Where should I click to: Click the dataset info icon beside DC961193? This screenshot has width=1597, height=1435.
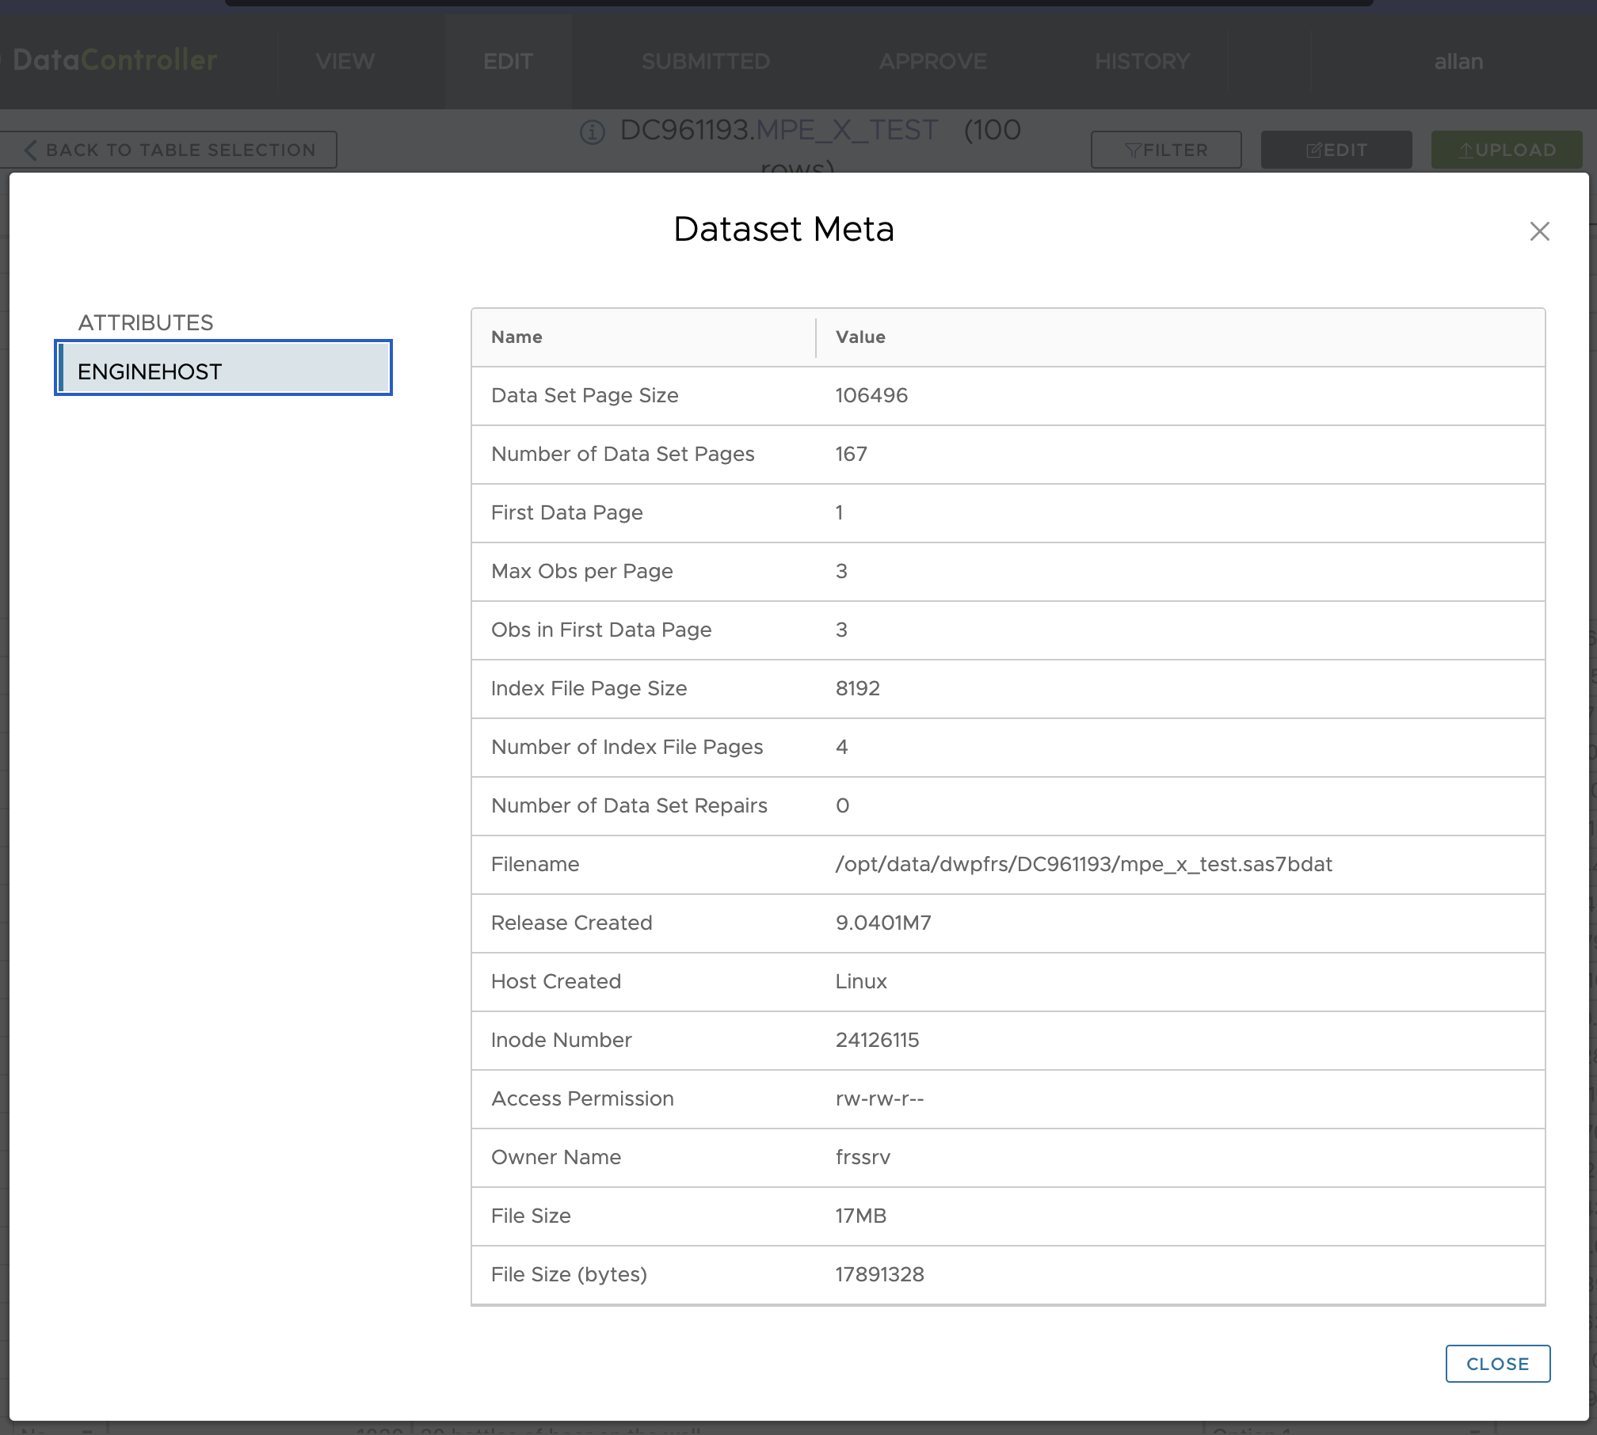tap(593, 131)
